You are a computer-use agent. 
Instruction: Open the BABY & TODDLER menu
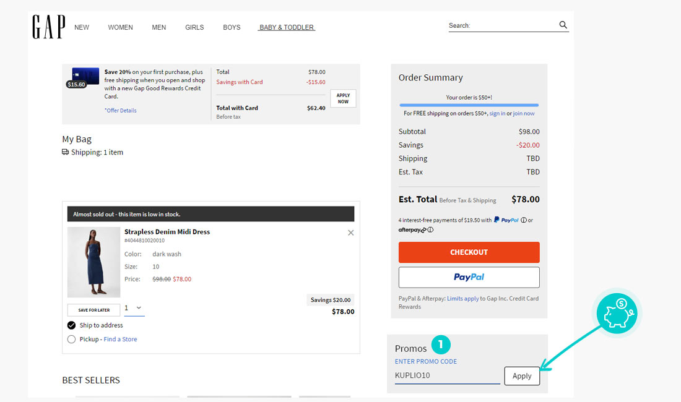[287, 27]
